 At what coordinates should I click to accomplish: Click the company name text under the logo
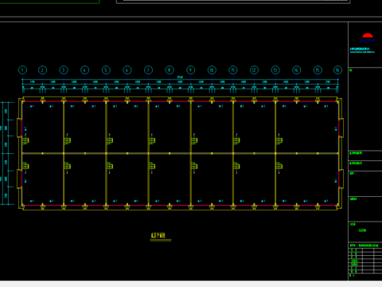[362, 50]
